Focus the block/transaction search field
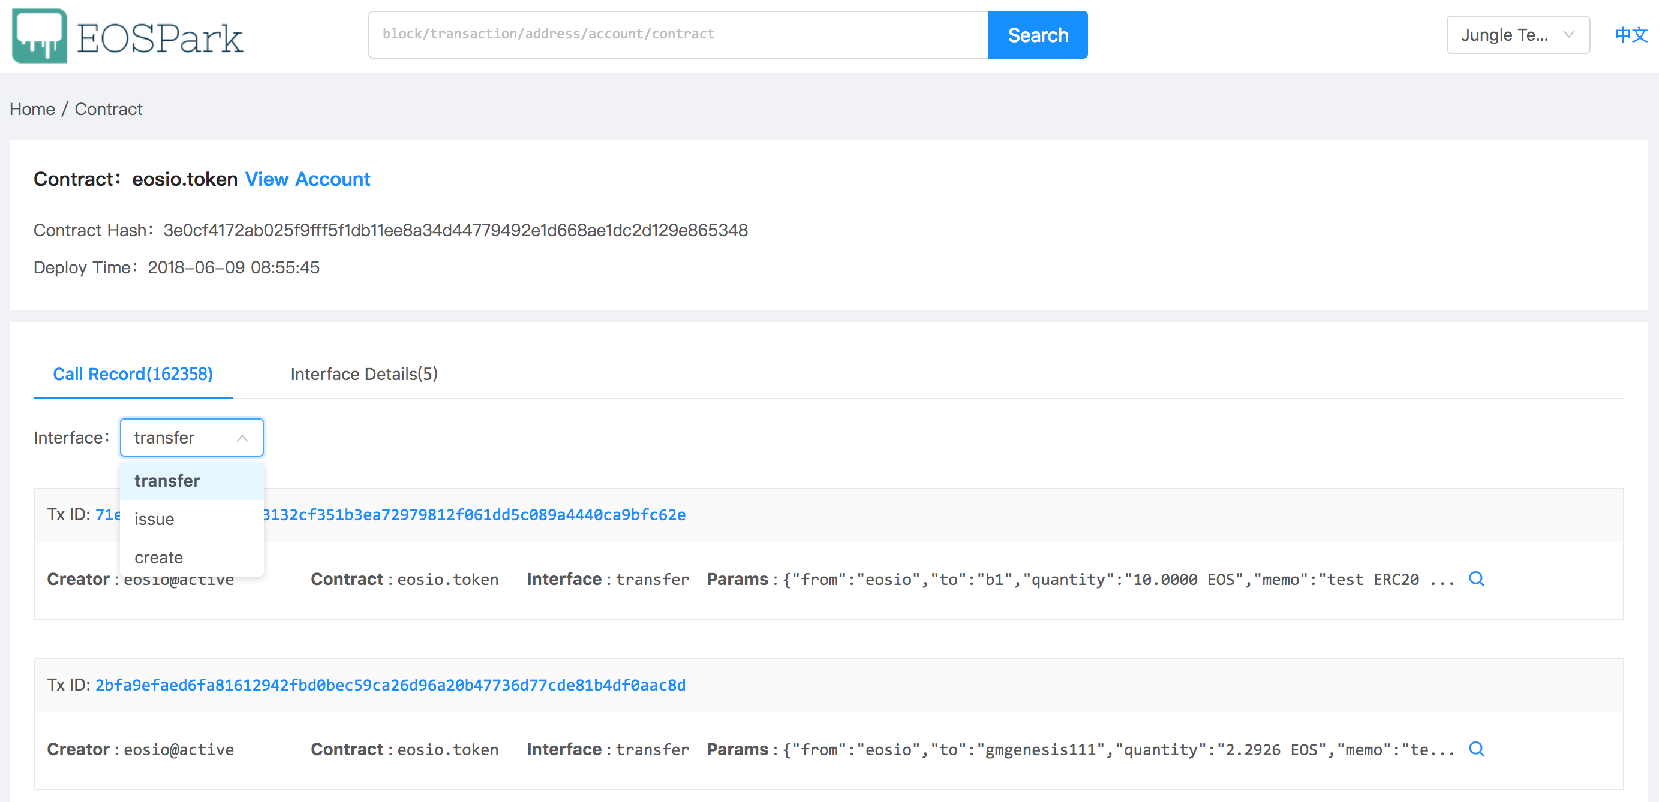 point(678,35)
